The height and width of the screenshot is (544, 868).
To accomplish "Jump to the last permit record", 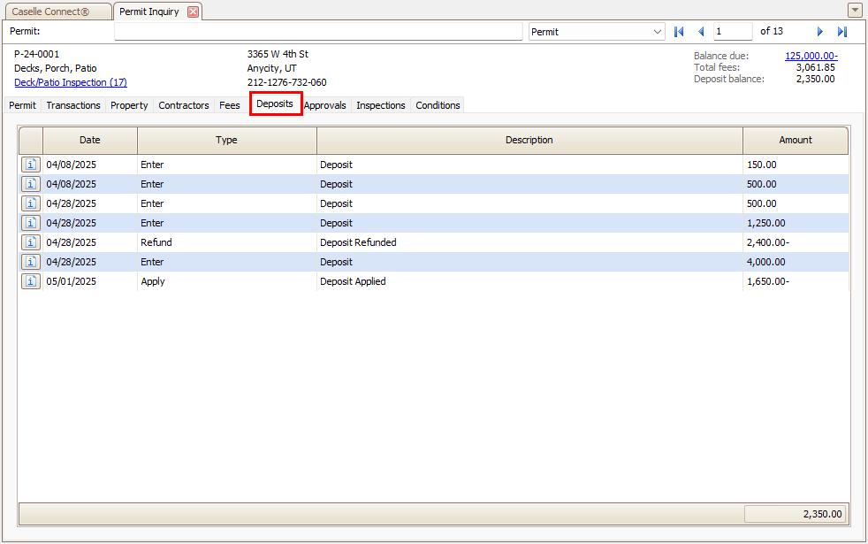I will (842, 32).
